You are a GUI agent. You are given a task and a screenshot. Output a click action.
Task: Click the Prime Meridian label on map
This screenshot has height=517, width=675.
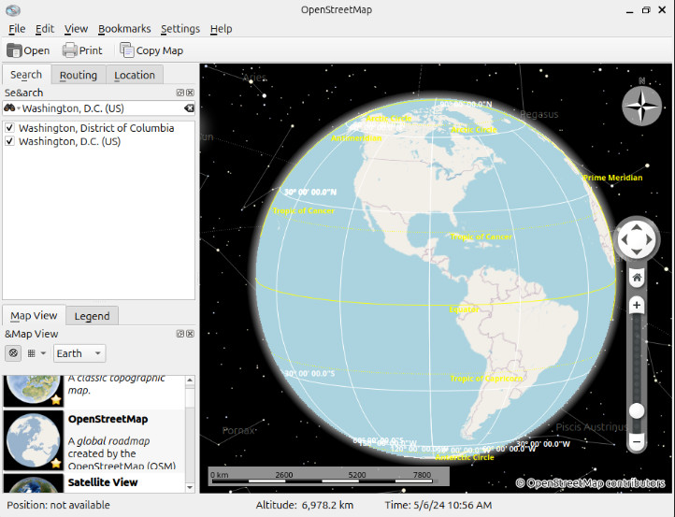(612, 178)
